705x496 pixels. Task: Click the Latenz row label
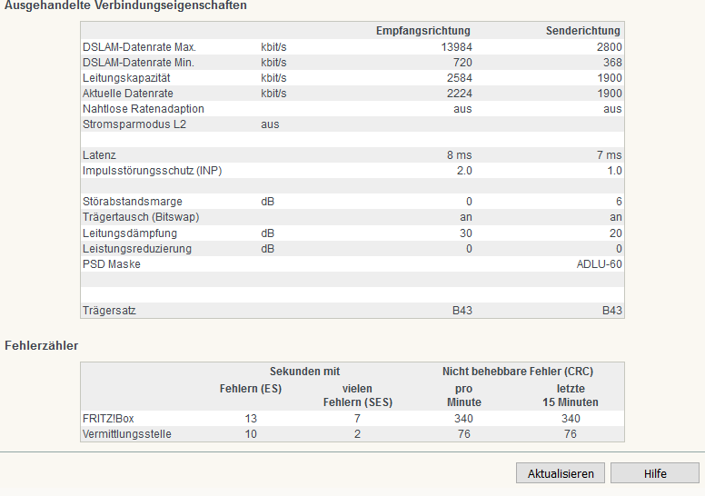tap(99, 155)
